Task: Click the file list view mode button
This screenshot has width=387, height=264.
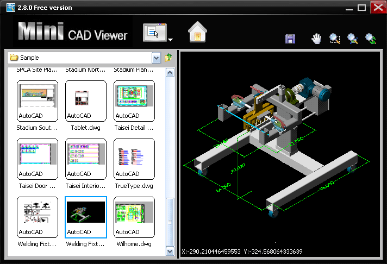Action: coord(155,33)
